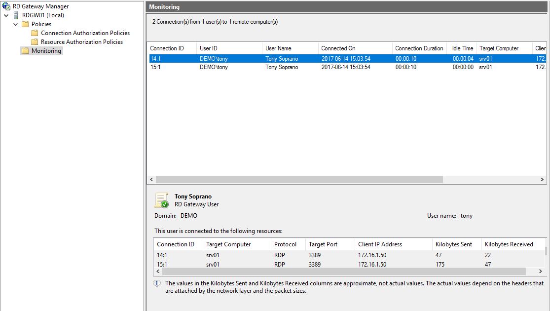Screen dimensions: 550x311
Task: Click the resources table horizontal scrollbar thumb
Action: (344, 272)
